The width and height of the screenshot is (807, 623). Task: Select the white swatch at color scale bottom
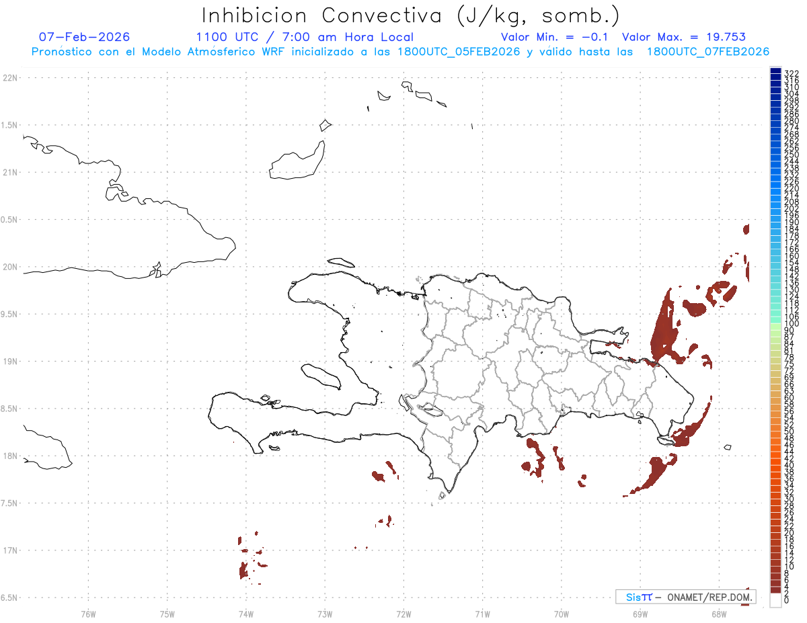tap(775, 599)
